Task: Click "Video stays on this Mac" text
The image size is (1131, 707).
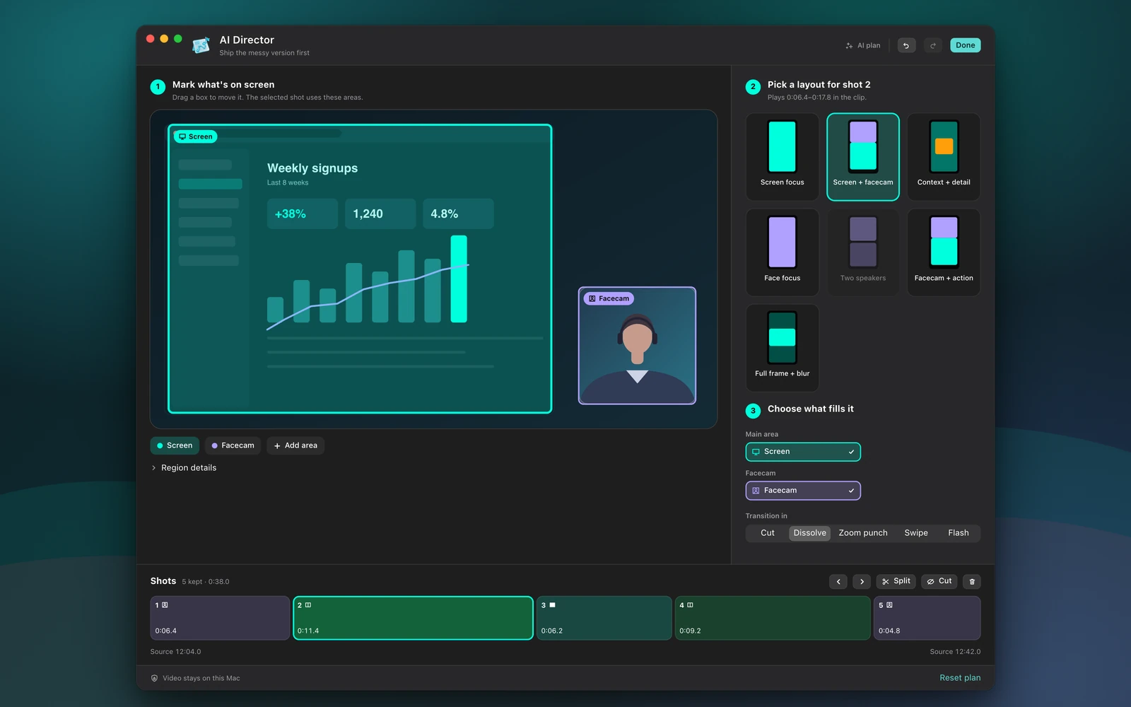Action: point(201,678)
